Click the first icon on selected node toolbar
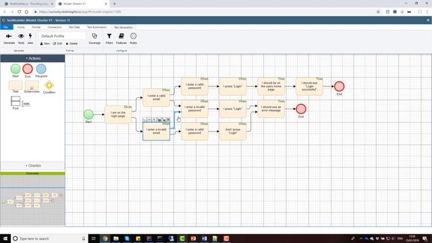 pos(144,119)
